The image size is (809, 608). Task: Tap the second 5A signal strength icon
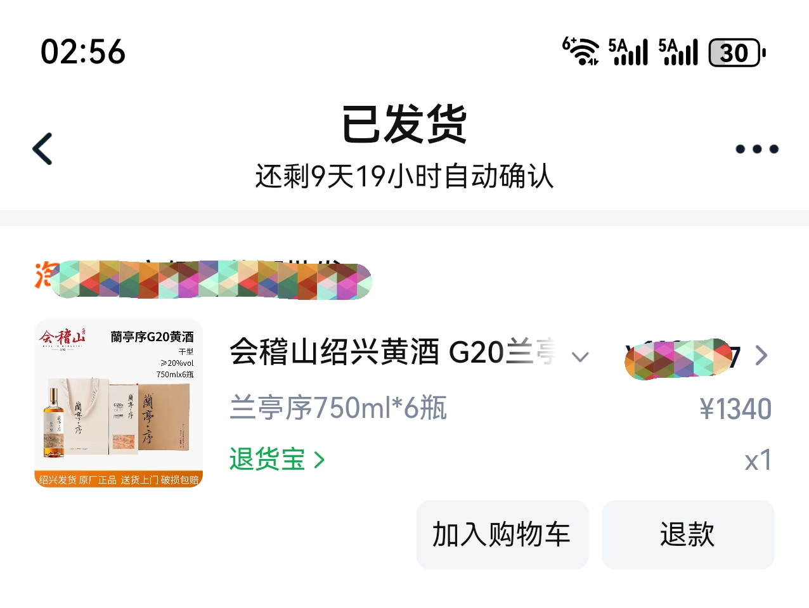click(678, 52)
